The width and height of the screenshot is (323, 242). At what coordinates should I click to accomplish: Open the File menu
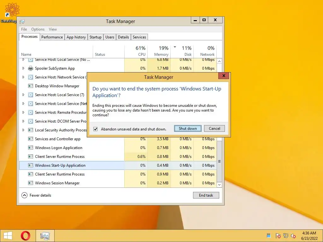coord(24,29)
